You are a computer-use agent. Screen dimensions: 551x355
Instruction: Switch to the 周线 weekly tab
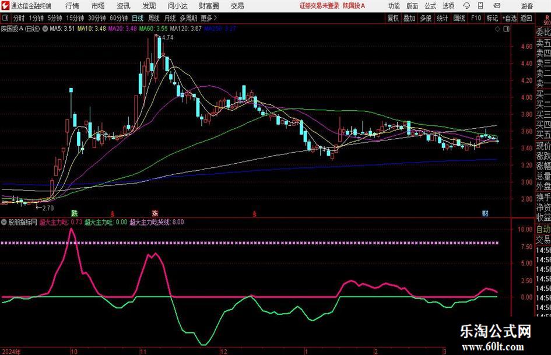click(x=154, y=18)
